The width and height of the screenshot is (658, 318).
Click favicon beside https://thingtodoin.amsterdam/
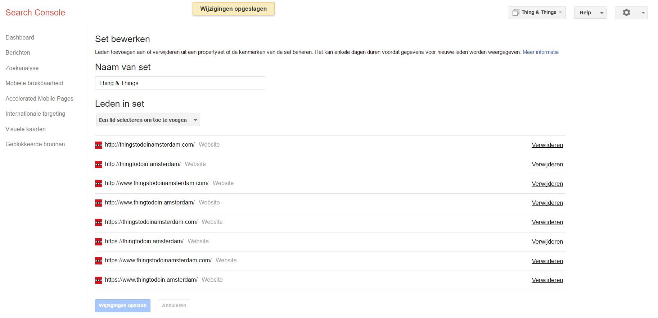(98, 242)
